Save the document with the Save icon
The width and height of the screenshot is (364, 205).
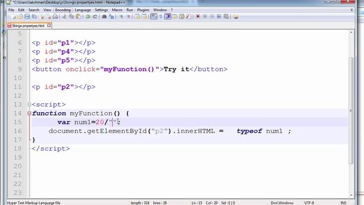click(27, 17)
